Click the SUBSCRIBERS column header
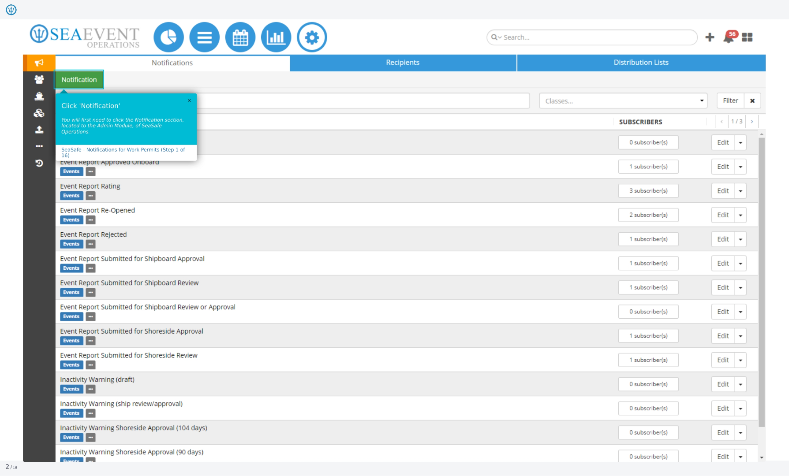 (640, 122)
